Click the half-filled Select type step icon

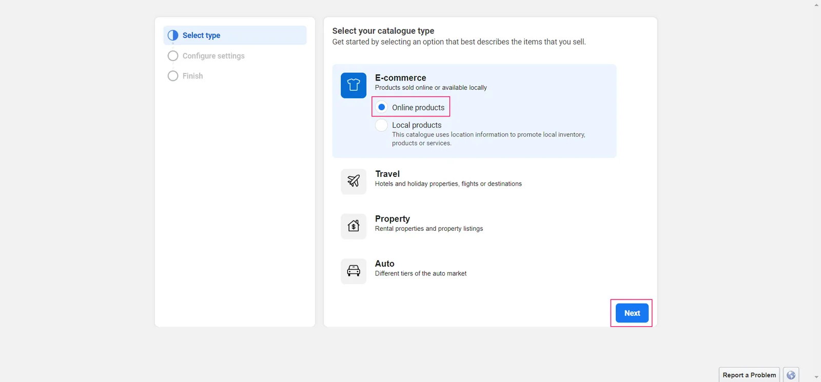coord(173,35)
